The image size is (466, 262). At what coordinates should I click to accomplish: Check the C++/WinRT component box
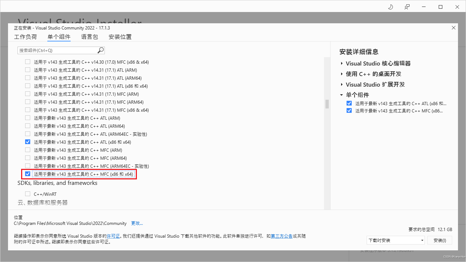28,194
